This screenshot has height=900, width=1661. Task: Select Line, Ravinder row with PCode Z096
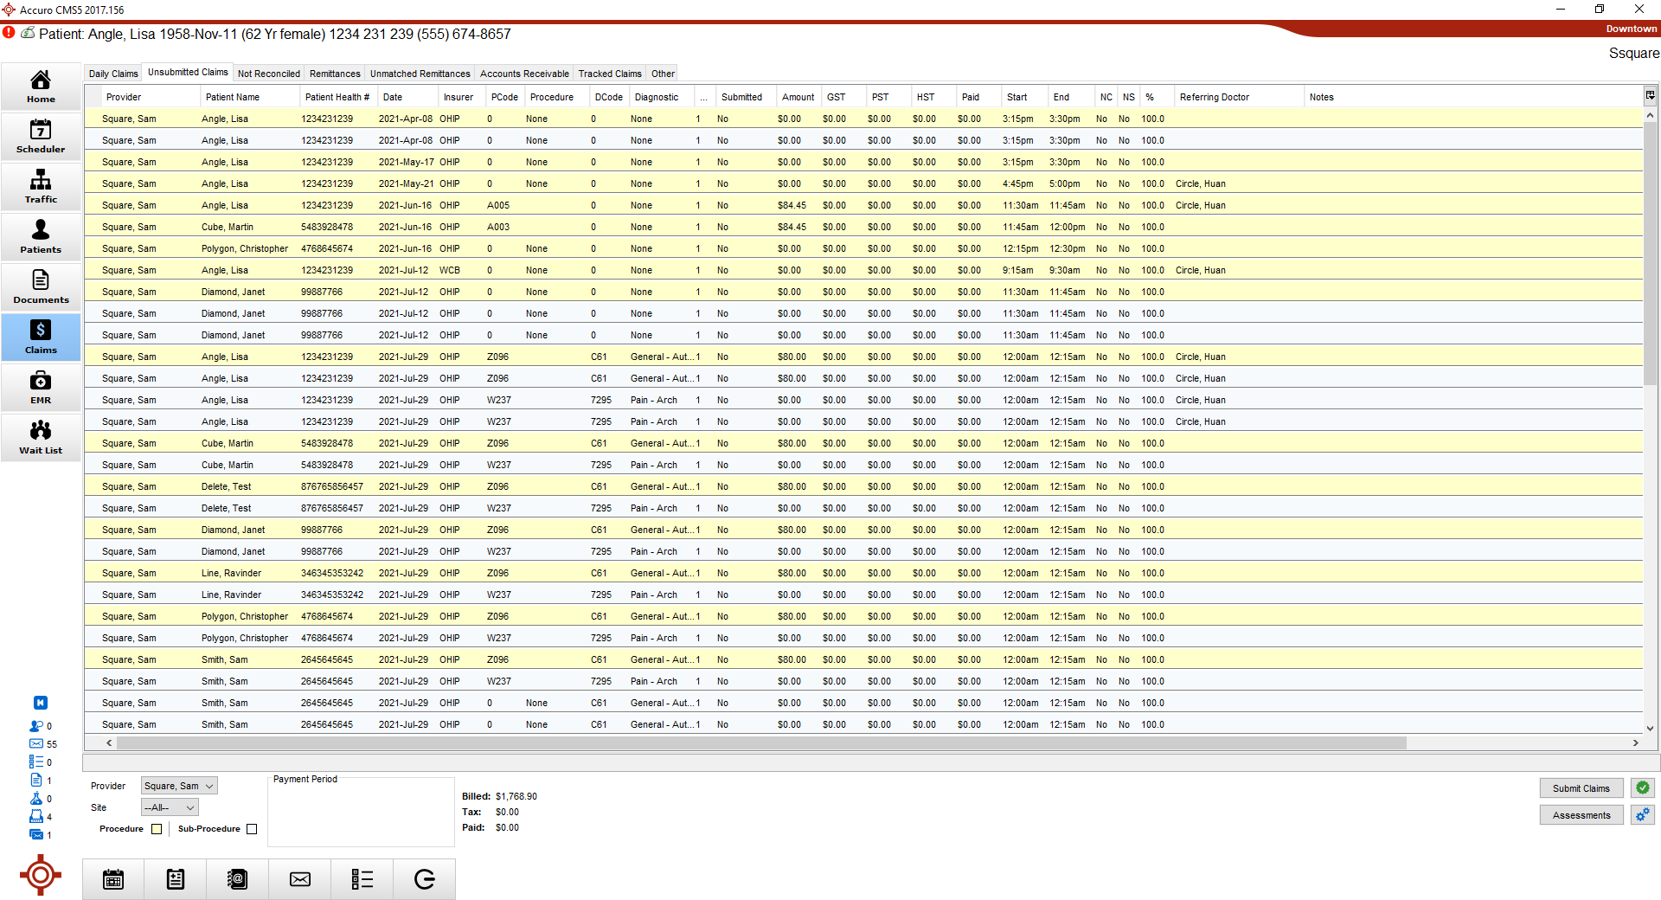click(x=863, y=573)
